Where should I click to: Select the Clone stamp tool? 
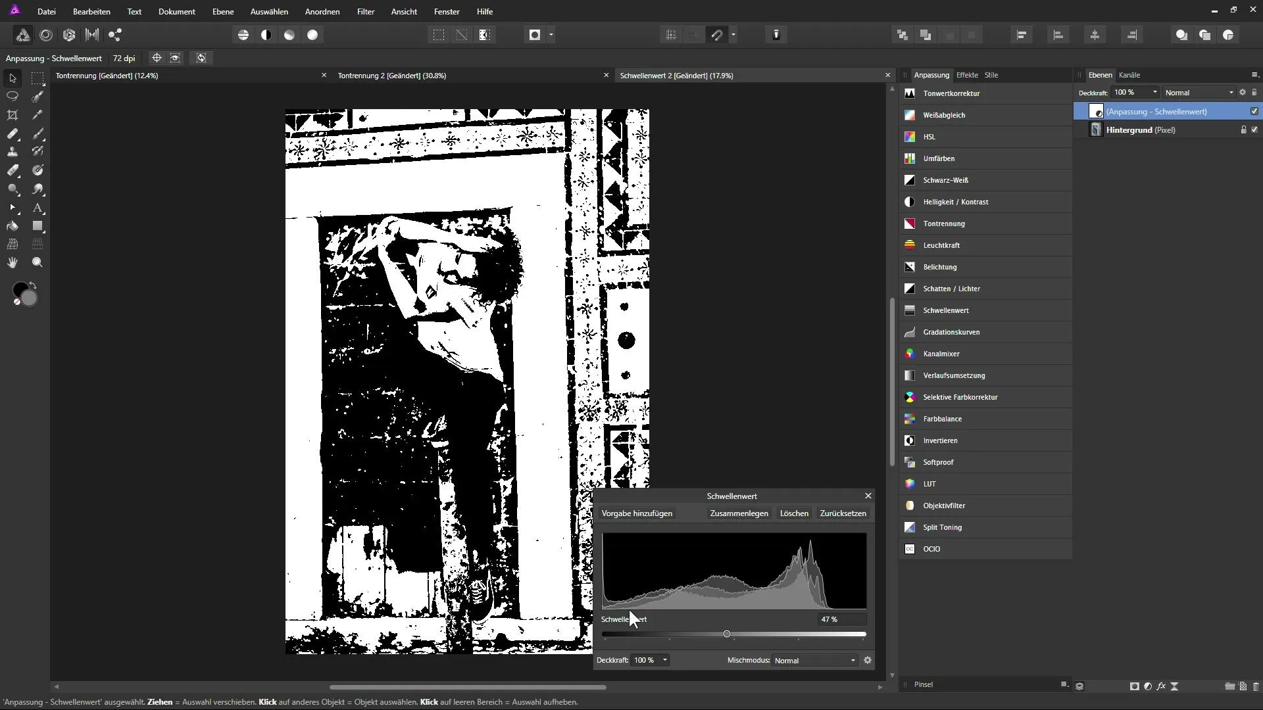coord(12,152)
